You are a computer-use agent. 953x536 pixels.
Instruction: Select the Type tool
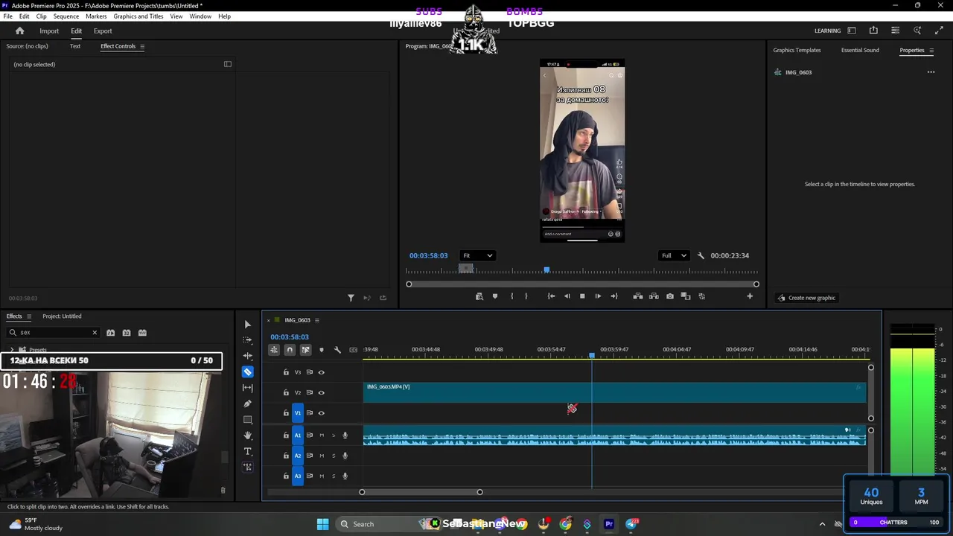tap(248, 452)
